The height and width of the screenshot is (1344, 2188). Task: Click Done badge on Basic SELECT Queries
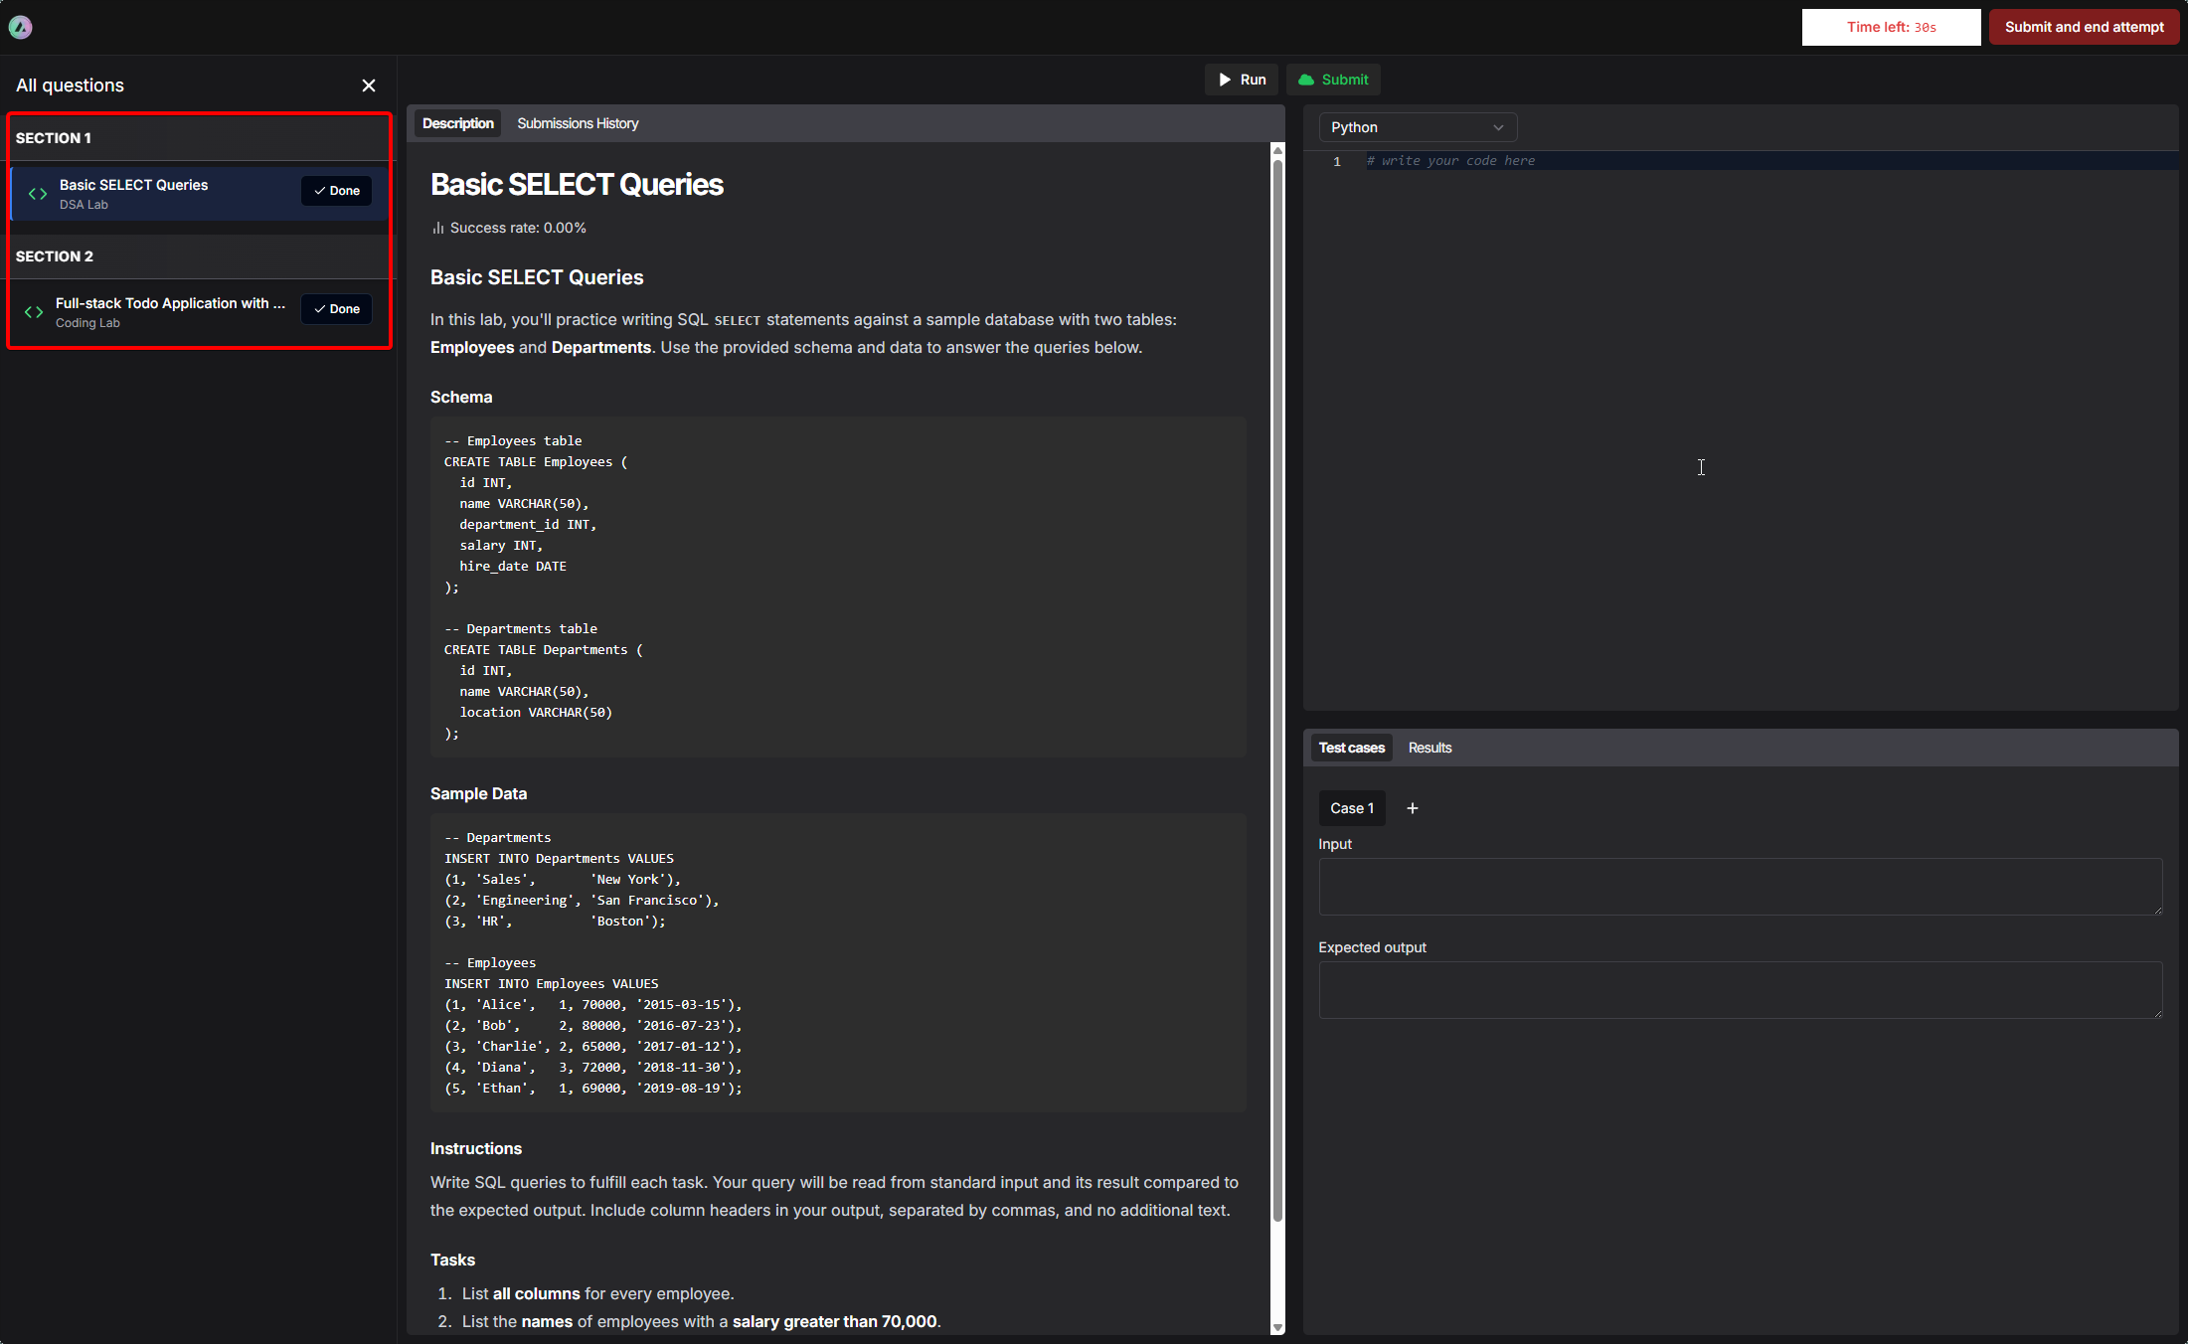pyautogui.click(x=337, y=191)
